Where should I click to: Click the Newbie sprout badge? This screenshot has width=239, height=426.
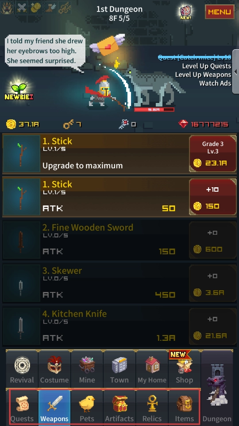click(19, 91)
